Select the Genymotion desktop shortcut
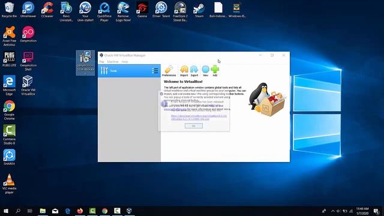Image resolution: width=384 pixels, height=216 pixels. coord(28,35)
